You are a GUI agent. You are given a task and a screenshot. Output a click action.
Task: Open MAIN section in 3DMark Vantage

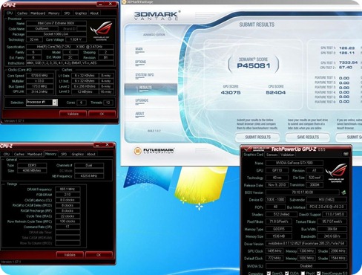coord(139,49)
